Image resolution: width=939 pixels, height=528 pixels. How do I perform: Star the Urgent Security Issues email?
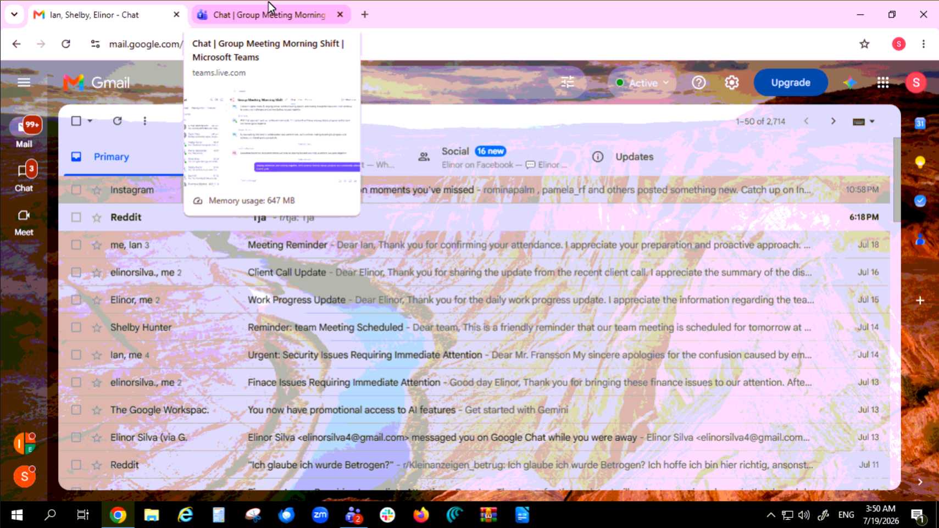(x=97, y=355)
